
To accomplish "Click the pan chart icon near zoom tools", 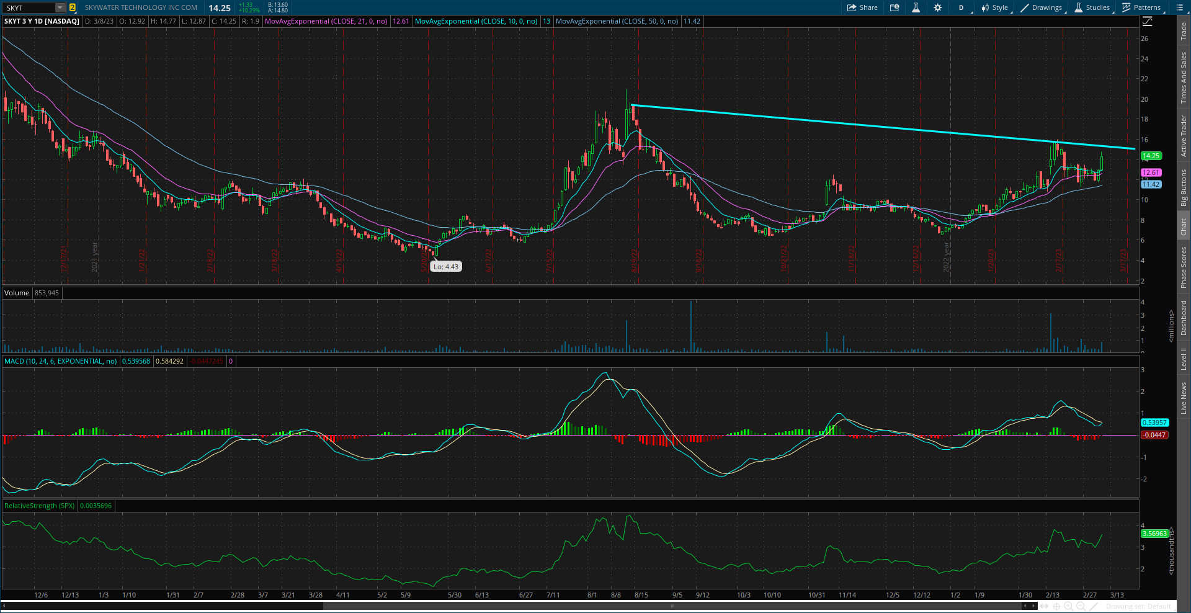I will click(1045, 606).
